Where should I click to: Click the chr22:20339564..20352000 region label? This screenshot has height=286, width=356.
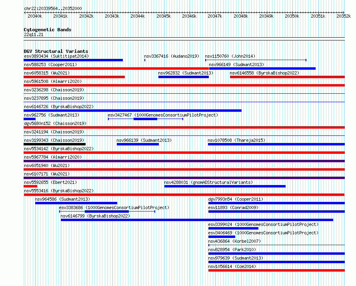point(53,8)
